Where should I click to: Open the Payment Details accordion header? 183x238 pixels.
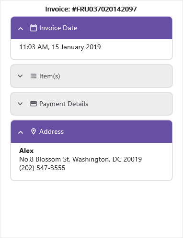[x=91, y=104]
